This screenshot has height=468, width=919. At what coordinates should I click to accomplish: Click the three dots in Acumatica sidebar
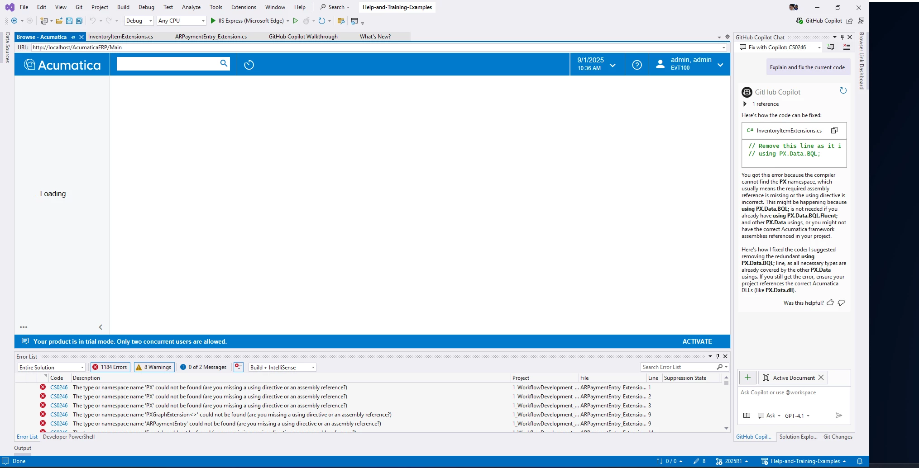click(24, 327)
